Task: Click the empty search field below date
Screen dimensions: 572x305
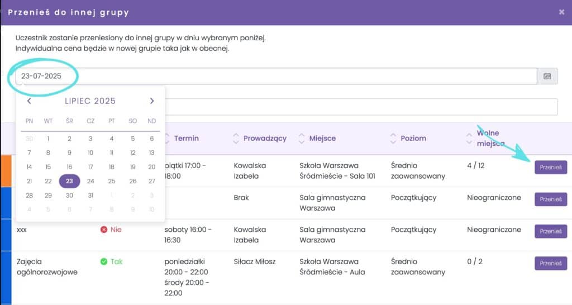Action: 361,107
